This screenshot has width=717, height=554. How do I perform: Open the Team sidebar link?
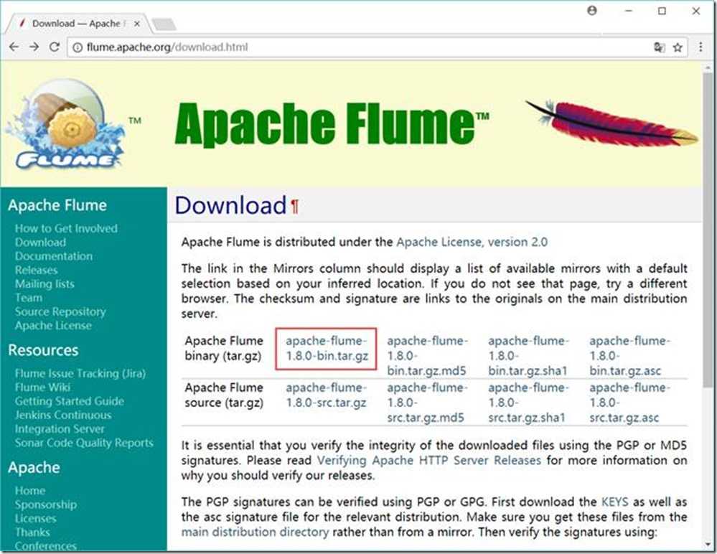click(x=29, y=298)
